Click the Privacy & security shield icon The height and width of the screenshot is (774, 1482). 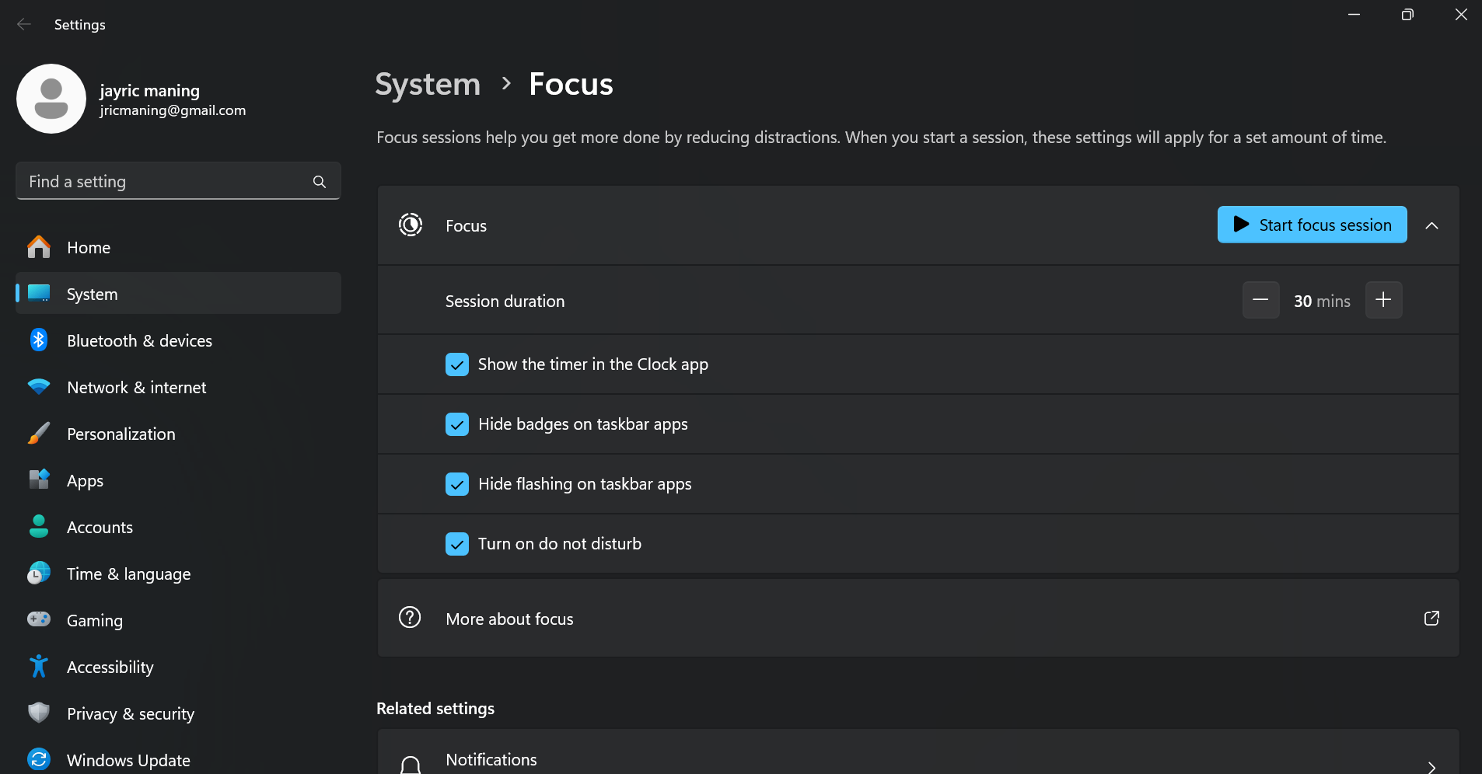(x=39, y=713)
